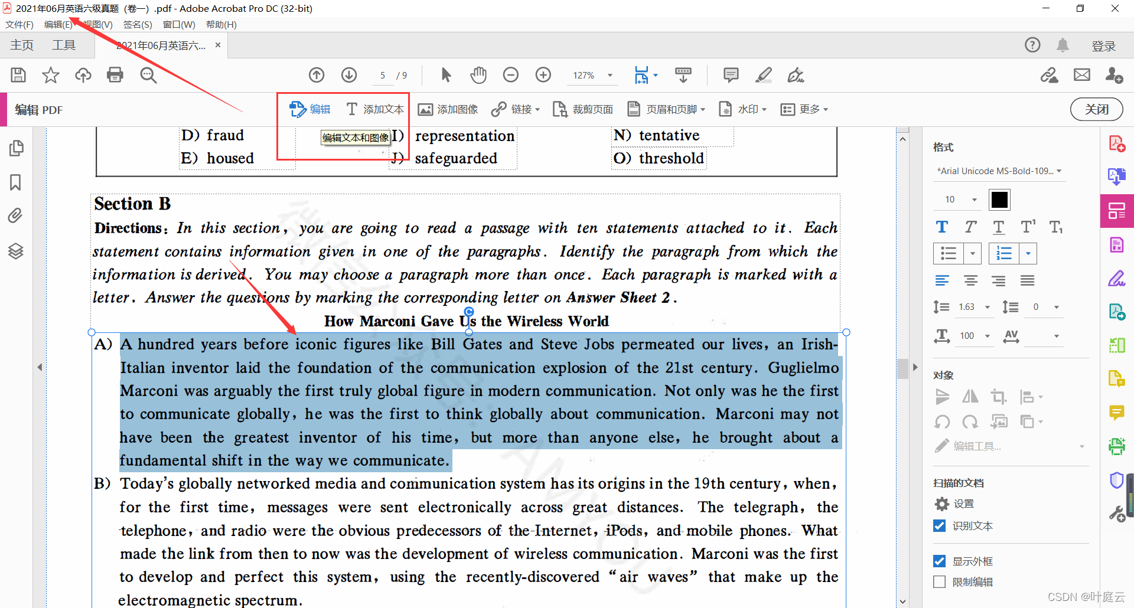Zoom in with plus icon

543,75
